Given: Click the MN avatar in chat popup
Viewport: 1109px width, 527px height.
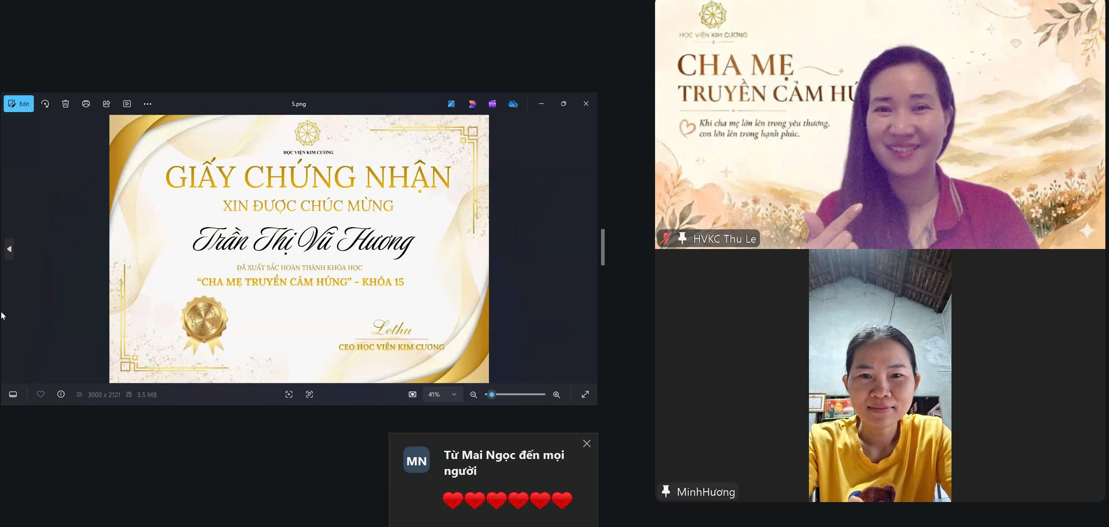Looking at the screenshot, I should pos(416,460).
